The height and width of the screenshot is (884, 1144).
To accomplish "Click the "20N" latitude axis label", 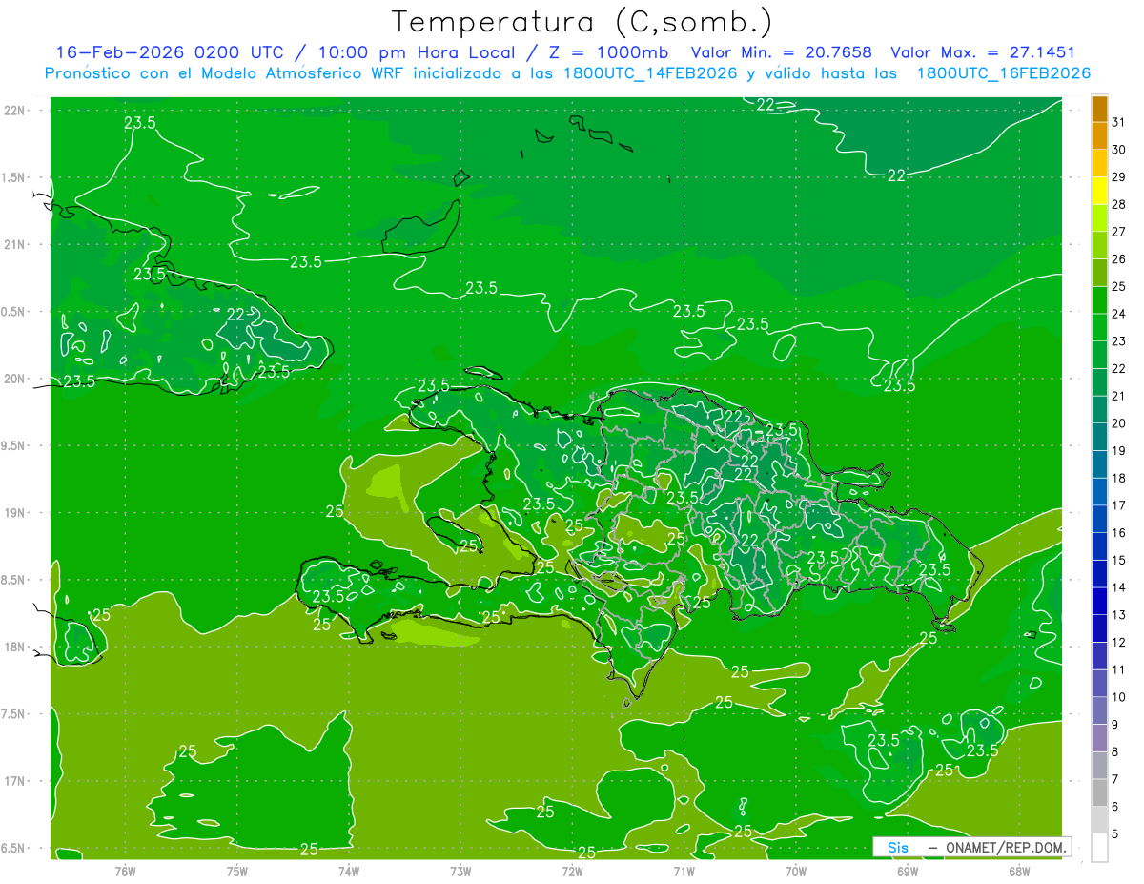I will (x=14, y=379).
